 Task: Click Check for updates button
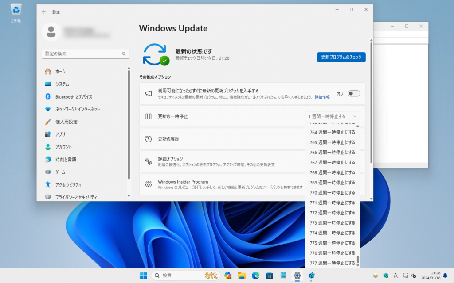[x=341, y=57]
